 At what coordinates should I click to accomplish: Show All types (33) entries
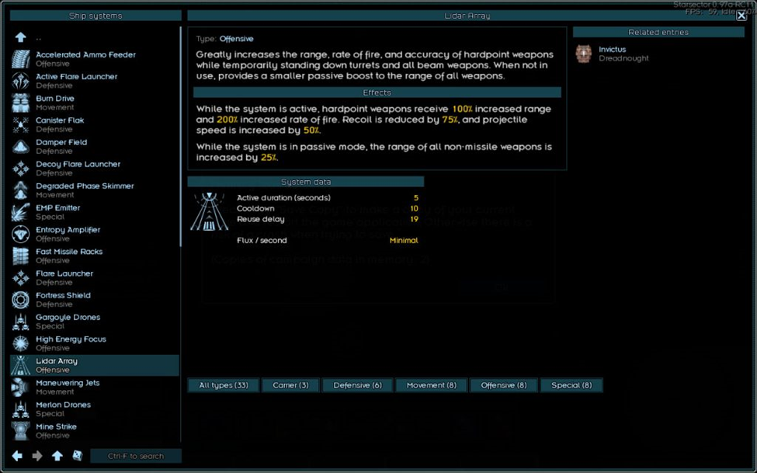tap(224, 385)
